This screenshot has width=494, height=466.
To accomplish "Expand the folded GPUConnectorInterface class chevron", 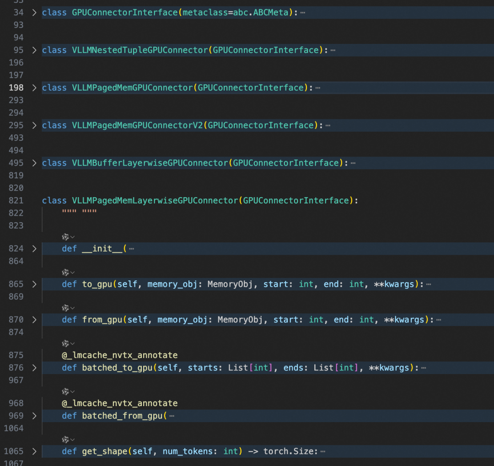I will coord(34,13).
